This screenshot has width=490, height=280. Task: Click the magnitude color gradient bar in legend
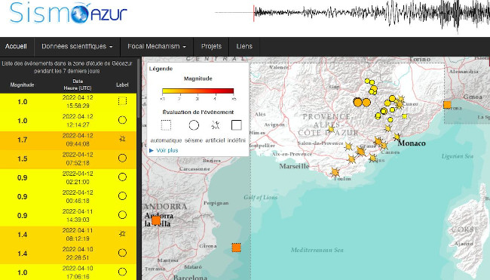click(198, 91)
